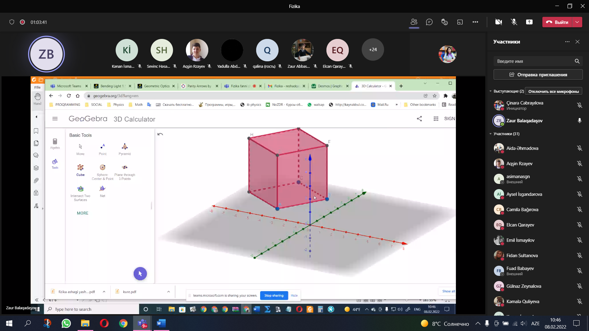Click the share content icon
Image resolution: width=589 pixels, height=331 pixels.
(529, 22)
